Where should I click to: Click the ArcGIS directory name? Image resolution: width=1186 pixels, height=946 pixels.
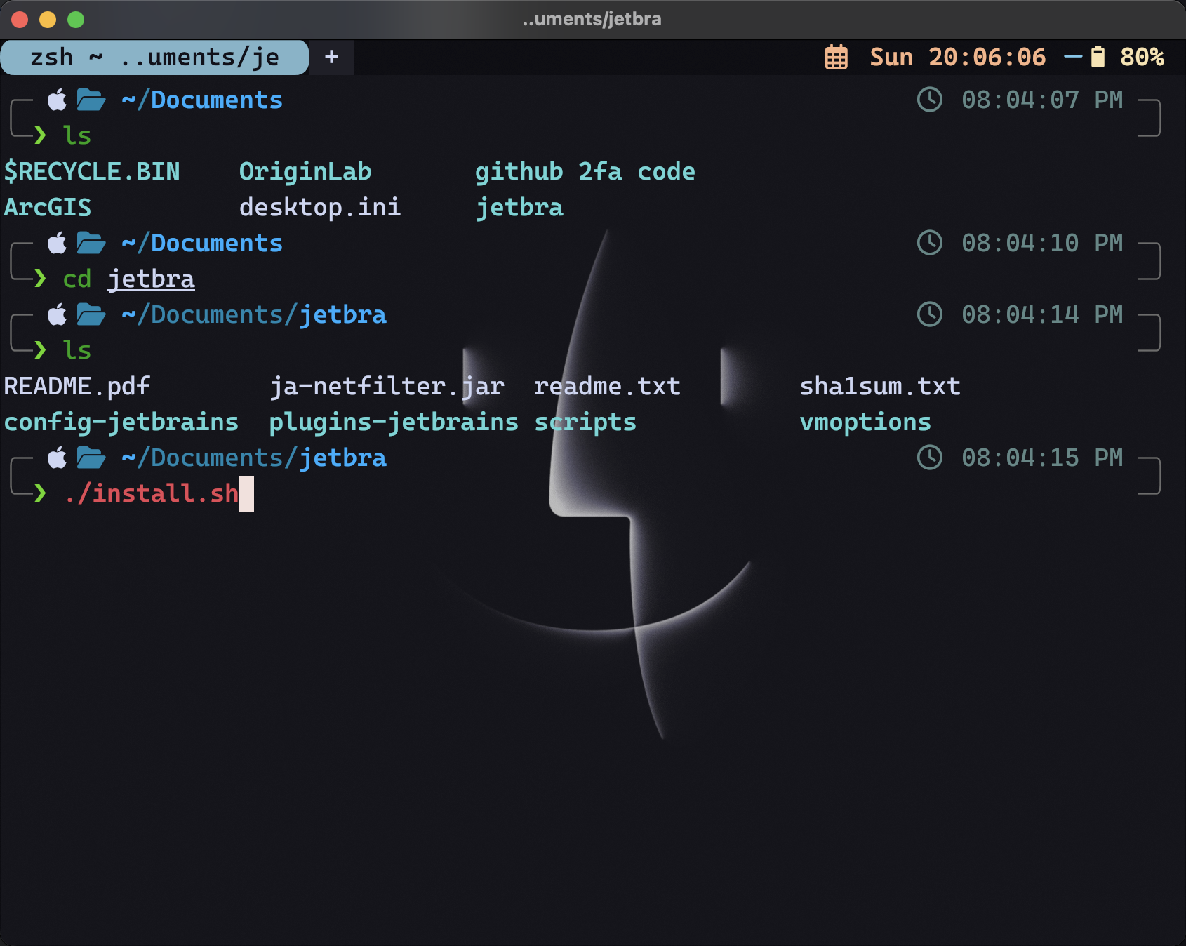(x=48, y=207)
